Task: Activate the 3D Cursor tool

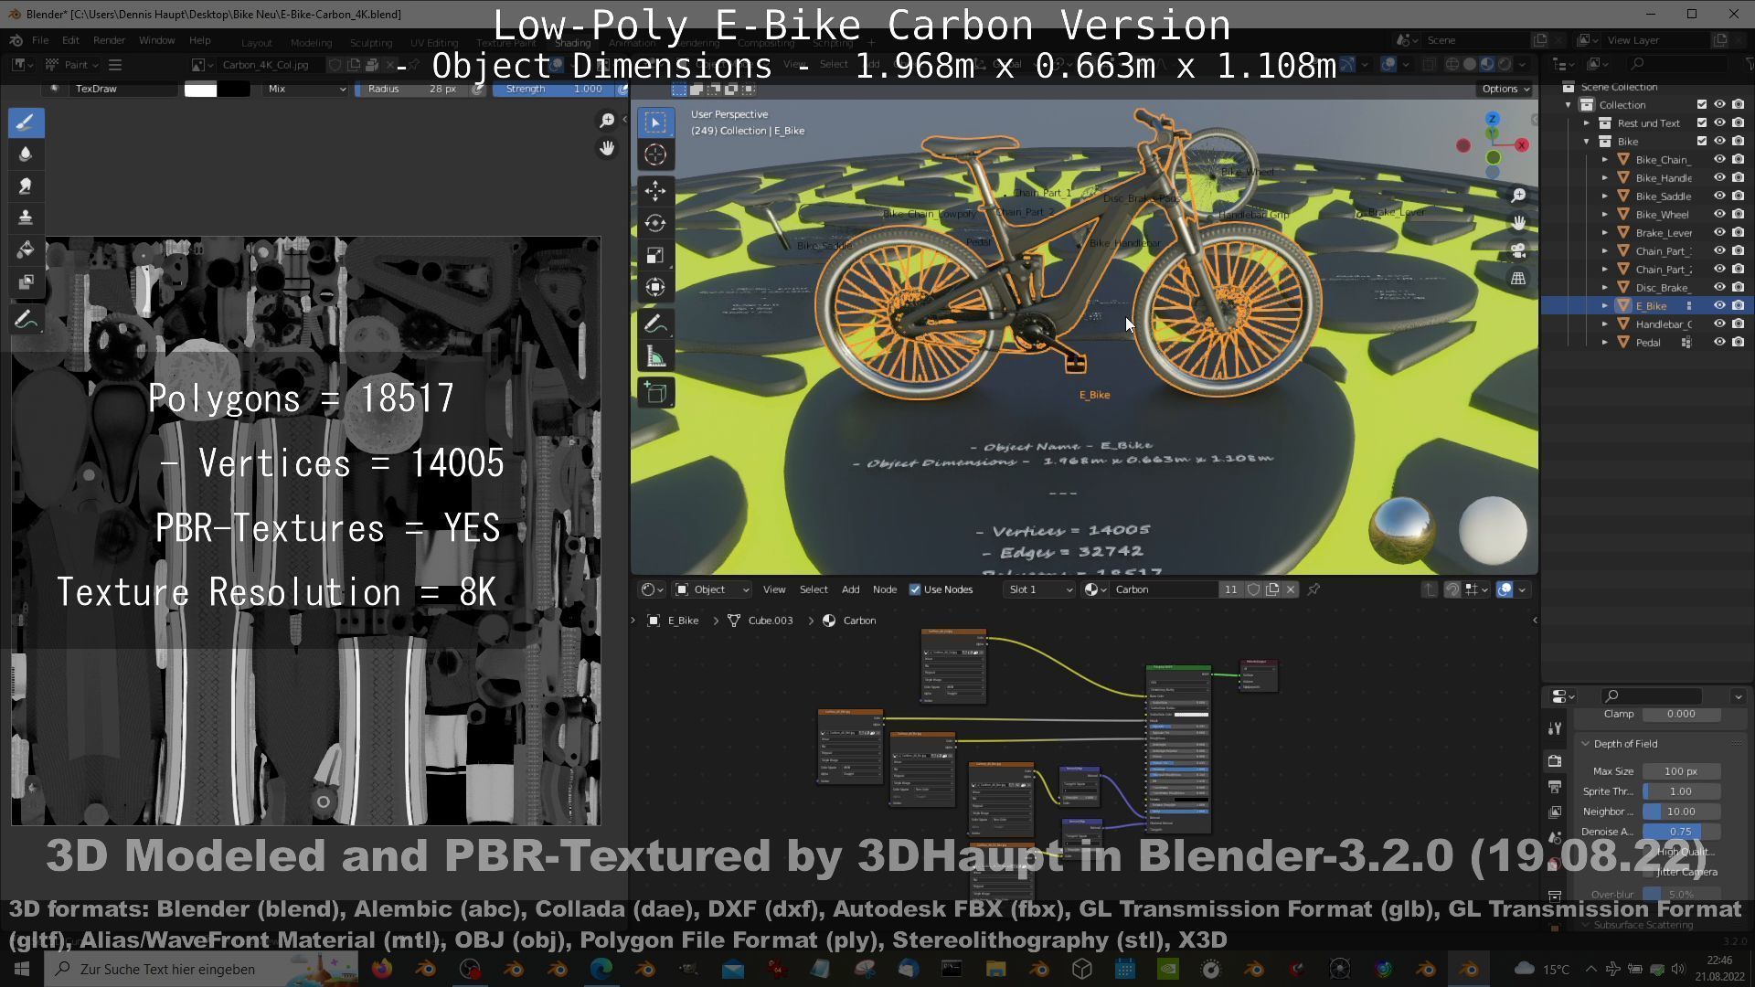Action: click(655, 154)
